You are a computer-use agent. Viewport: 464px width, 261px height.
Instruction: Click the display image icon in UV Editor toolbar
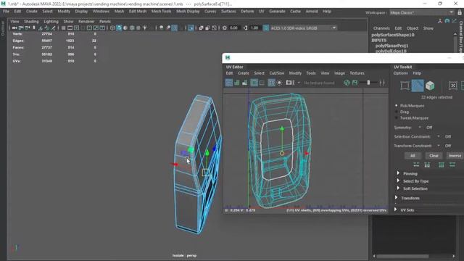coord(289,83)
